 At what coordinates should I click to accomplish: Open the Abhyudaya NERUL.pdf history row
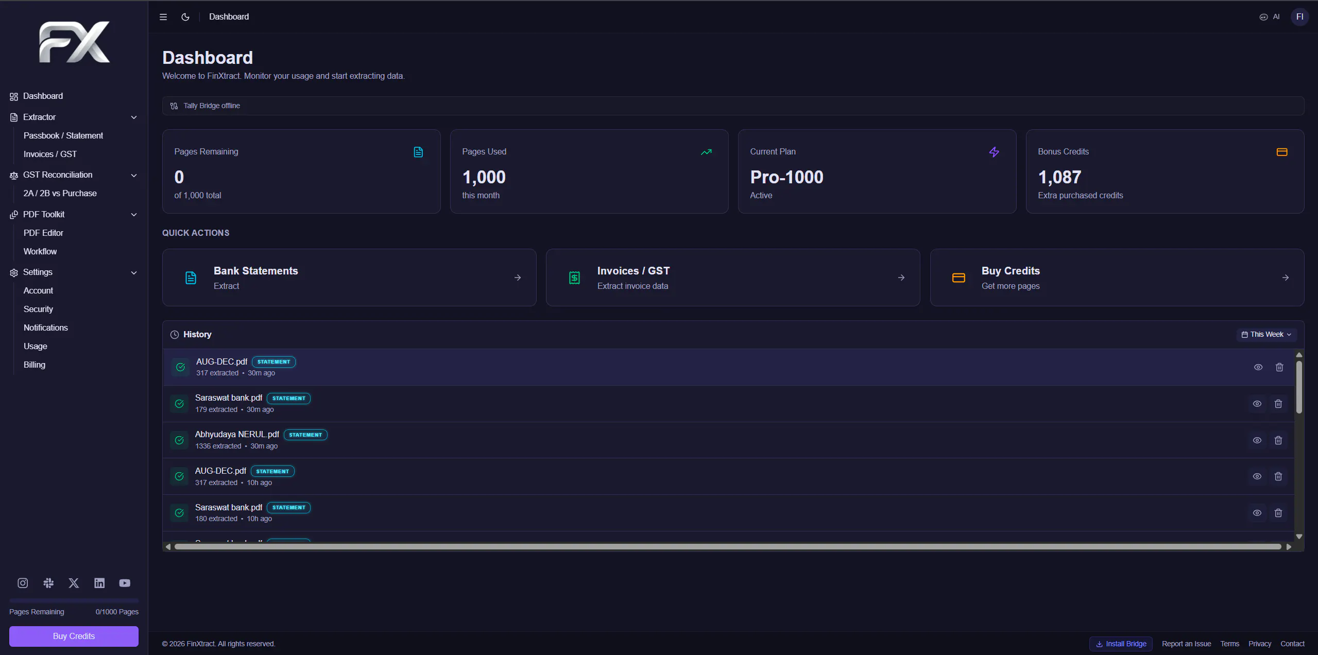(x=728, y=441)
